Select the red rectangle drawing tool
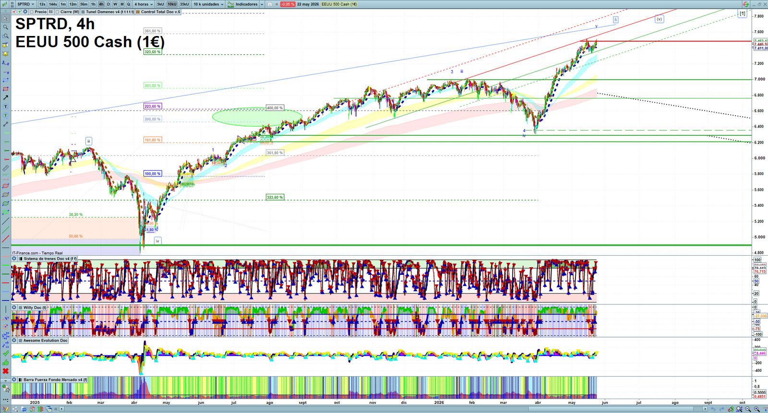Image resolution: width=768 pixels, height=413 pixels. pyautogui.click(x=6, y=89)
